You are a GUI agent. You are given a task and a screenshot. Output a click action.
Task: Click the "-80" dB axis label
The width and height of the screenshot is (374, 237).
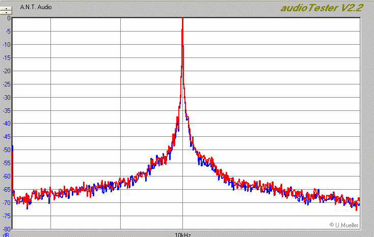click(7, 229)
